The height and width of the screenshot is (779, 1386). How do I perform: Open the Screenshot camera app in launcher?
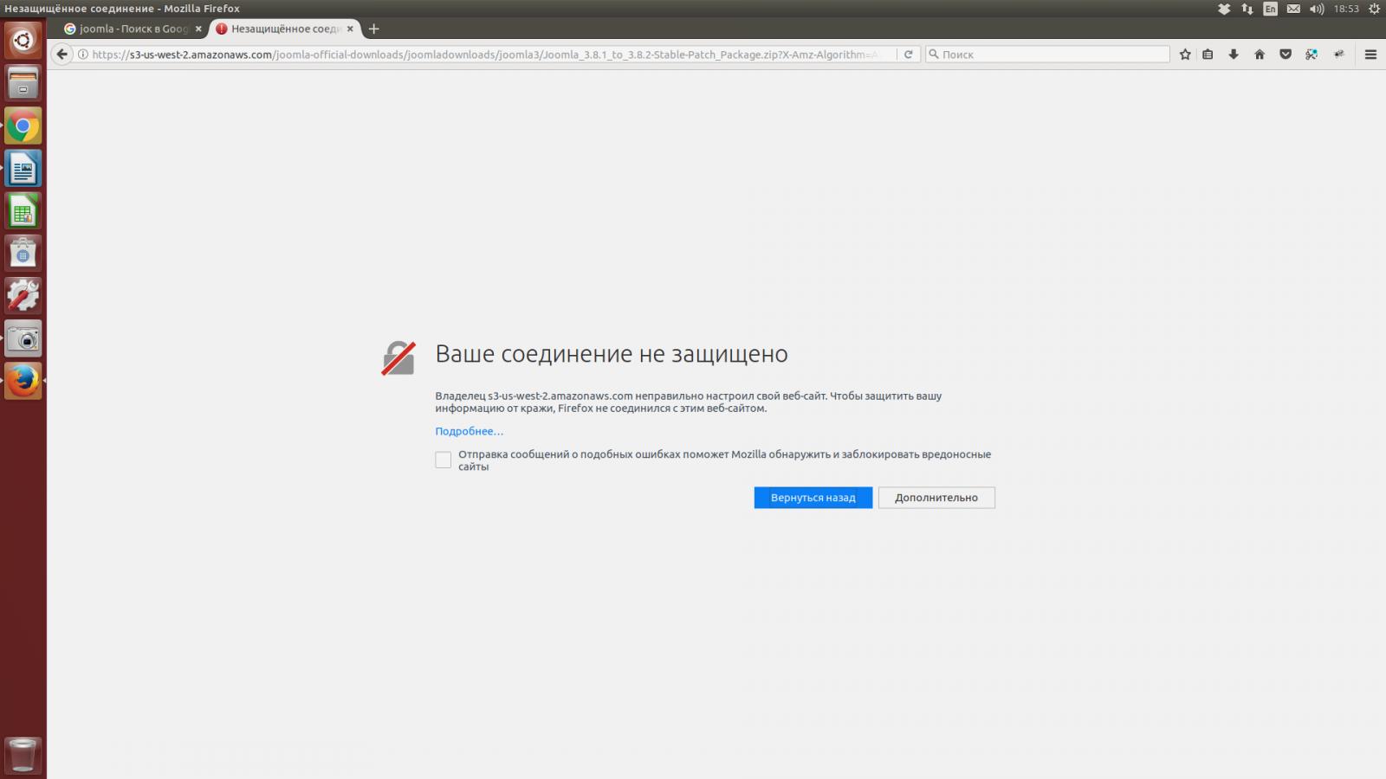click(23, 338)
